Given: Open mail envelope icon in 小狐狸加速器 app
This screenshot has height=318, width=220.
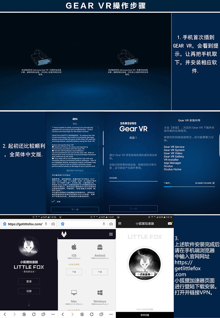Looking at the screenshot, I should 170,223.
